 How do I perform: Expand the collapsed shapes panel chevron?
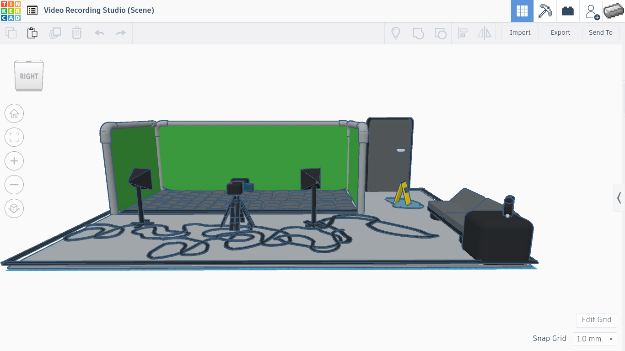coord(620,198)
